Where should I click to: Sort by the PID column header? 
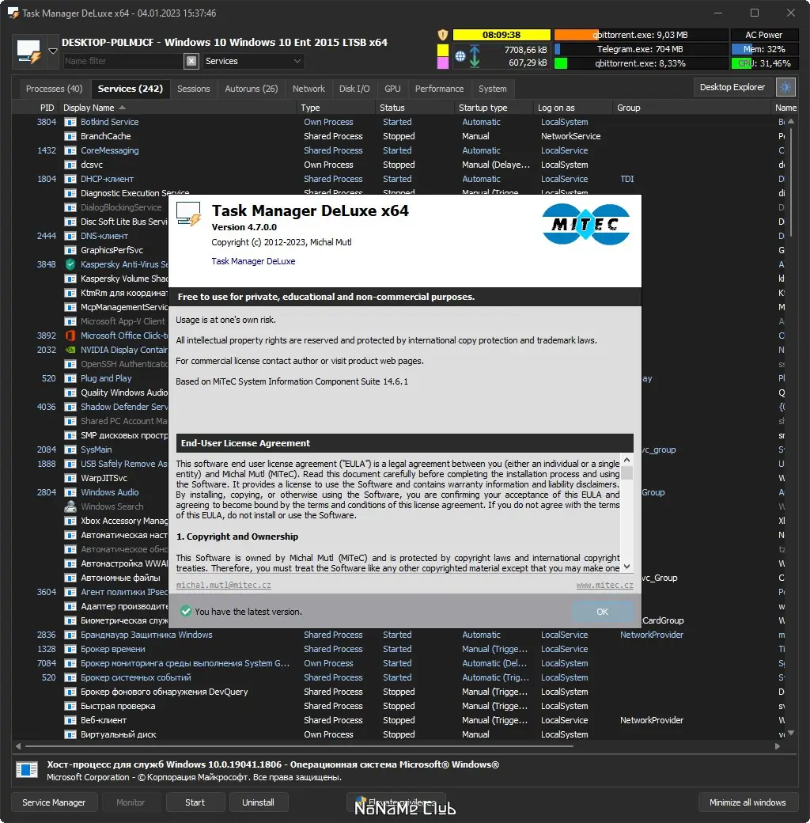coord(36,108)
